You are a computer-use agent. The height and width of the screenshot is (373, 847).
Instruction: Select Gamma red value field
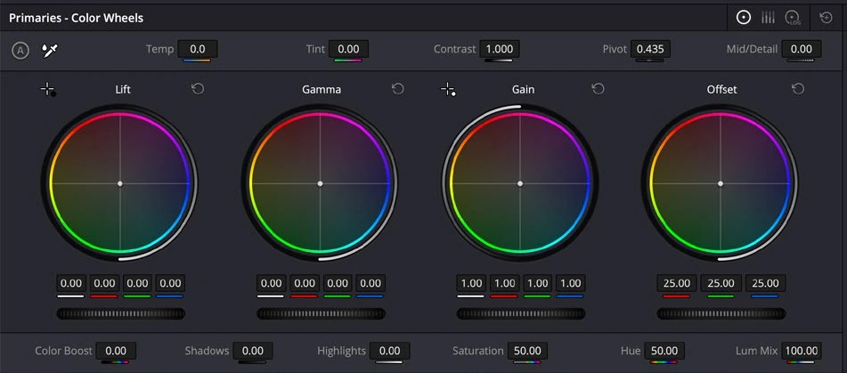[x=305, y=283]
